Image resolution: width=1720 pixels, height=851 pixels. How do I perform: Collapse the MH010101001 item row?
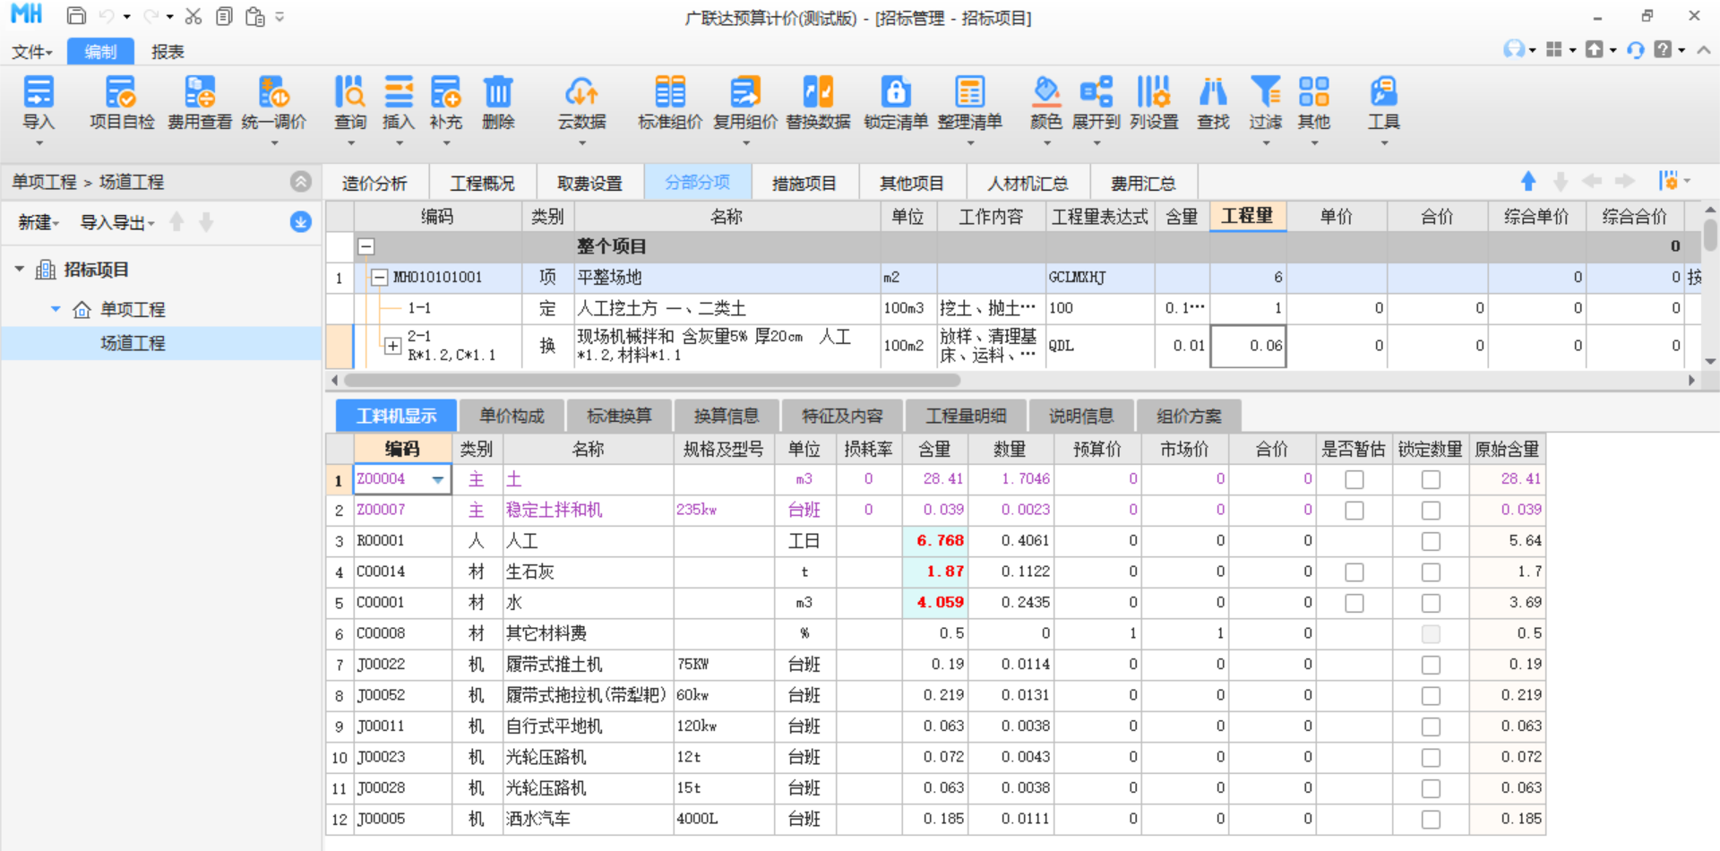pos(379,278)
